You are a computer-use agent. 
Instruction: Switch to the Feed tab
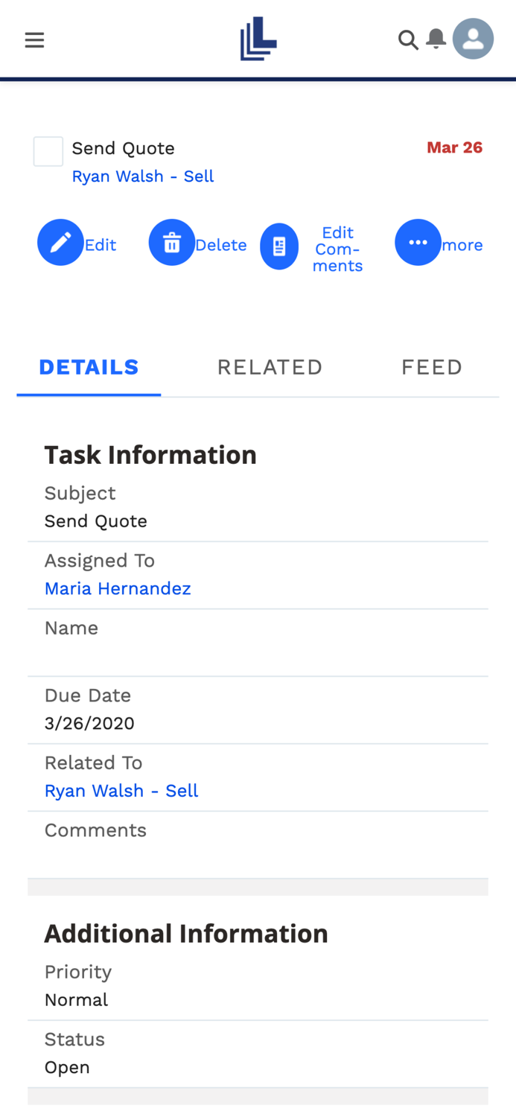[x=432, y=367]
